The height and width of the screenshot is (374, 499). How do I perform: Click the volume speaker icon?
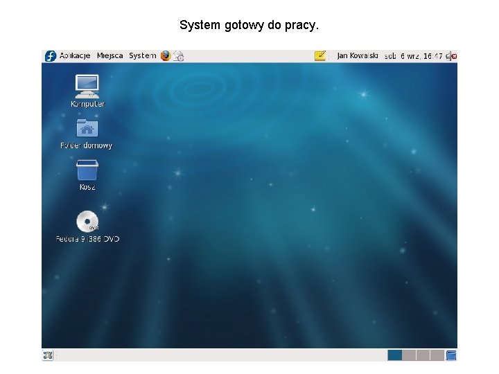point(451,56)
